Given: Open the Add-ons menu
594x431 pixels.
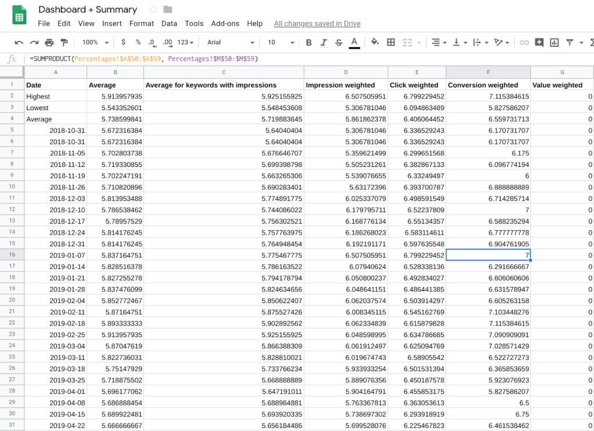Looking at the screenshot, I should point(225,23).
